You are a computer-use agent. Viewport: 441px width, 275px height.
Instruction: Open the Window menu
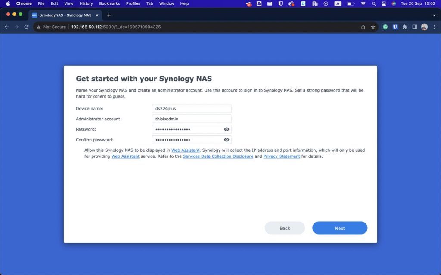tap(167, 3)
